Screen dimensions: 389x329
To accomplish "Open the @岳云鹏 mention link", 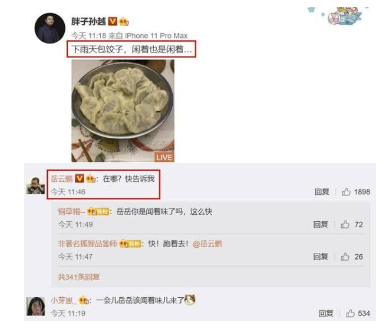I will click(x=207, y=244).
